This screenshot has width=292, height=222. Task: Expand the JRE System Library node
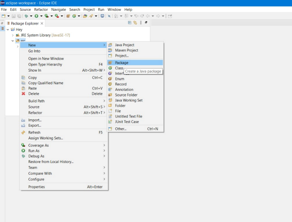coord(13,35)
